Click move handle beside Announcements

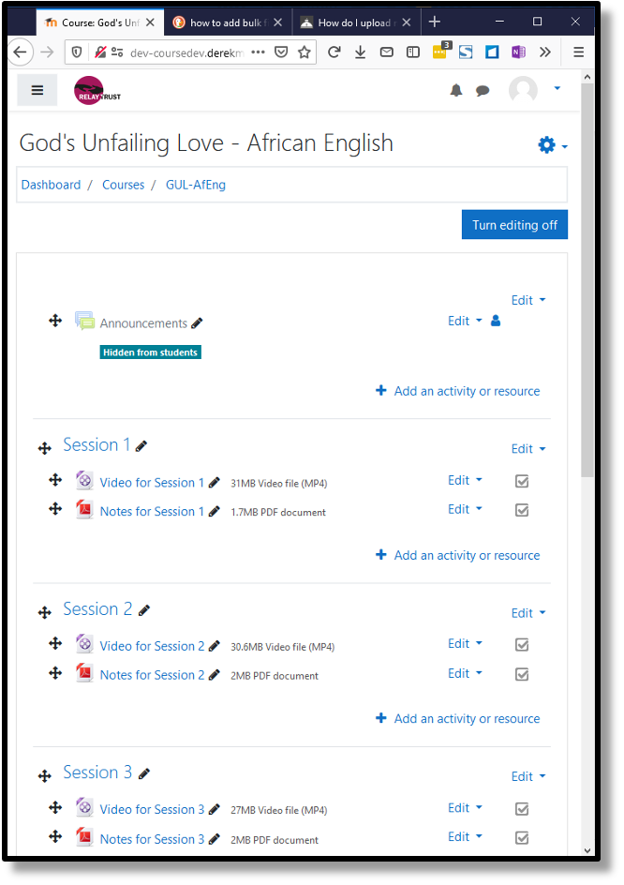tap(55, 322)
